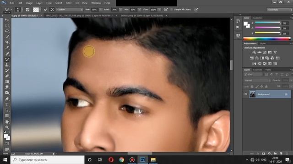The width and height of the screenshot is (293, 164).
Task: Click the color spectrum ramp
Action: tap(267, 39)
